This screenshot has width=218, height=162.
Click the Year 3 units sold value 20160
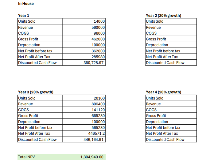click(x=99, y=98)
